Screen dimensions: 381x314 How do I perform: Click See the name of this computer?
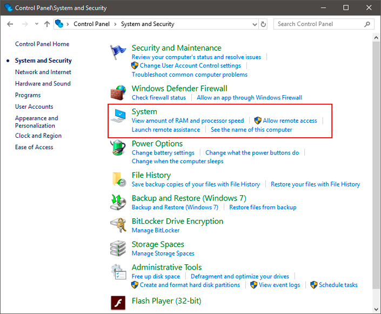point(251,130)
